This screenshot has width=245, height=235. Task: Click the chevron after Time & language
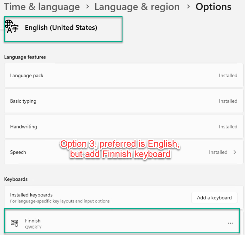tap(88, 7)
